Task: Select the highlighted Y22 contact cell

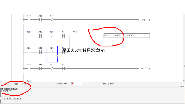Action: pos(52,54)
